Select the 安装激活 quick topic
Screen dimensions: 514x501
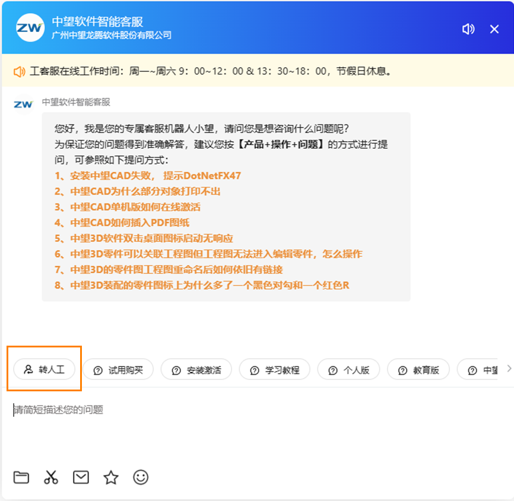tap(196, 370)
